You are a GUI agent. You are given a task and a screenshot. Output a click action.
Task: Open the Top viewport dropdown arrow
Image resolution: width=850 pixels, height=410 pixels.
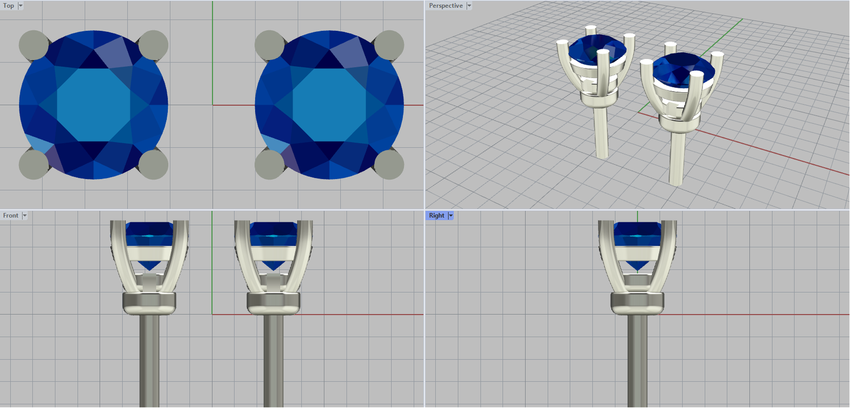[21, 6]
